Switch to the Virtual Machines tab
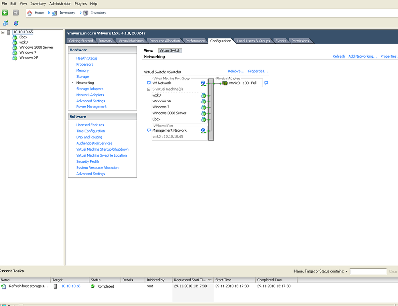 click(x=131, y=41)
